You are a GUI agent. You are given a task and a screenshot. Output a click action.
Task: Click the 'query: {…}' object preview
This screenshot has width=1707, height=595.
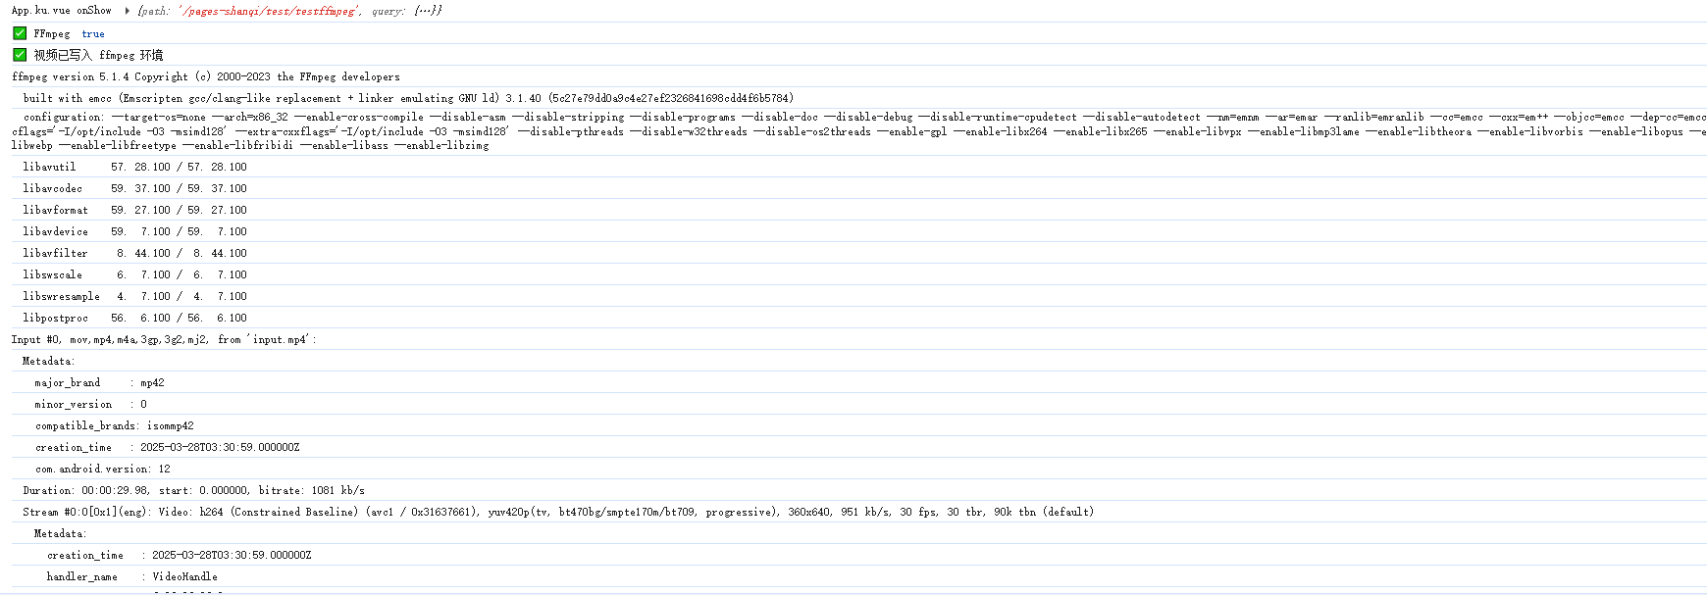coord(407,11)
